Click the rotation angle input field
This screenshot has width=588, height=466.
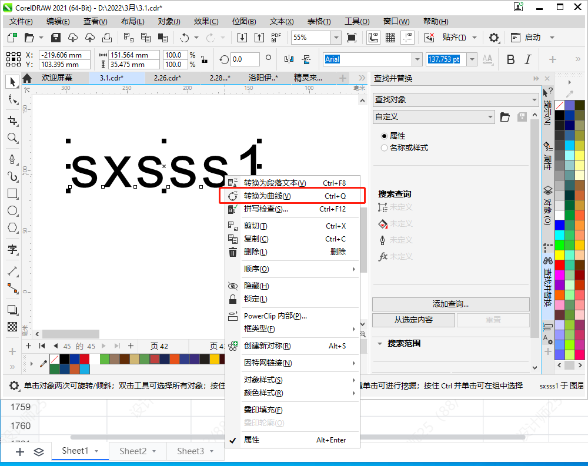(245, 59)
